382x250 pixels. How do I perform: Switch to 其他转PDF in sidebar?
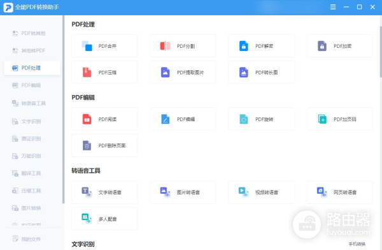[32, 50]
